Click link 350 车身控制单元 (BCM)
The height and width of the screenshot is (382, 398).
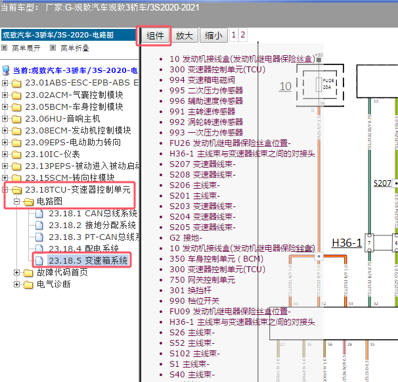click(x=216, y=259)
